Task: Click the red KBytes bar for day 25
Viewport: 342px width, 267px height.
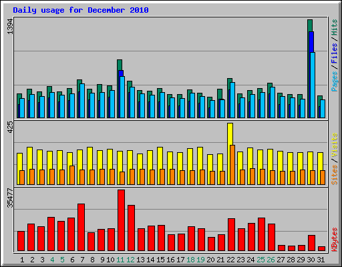Action: (x=261, y=234)
